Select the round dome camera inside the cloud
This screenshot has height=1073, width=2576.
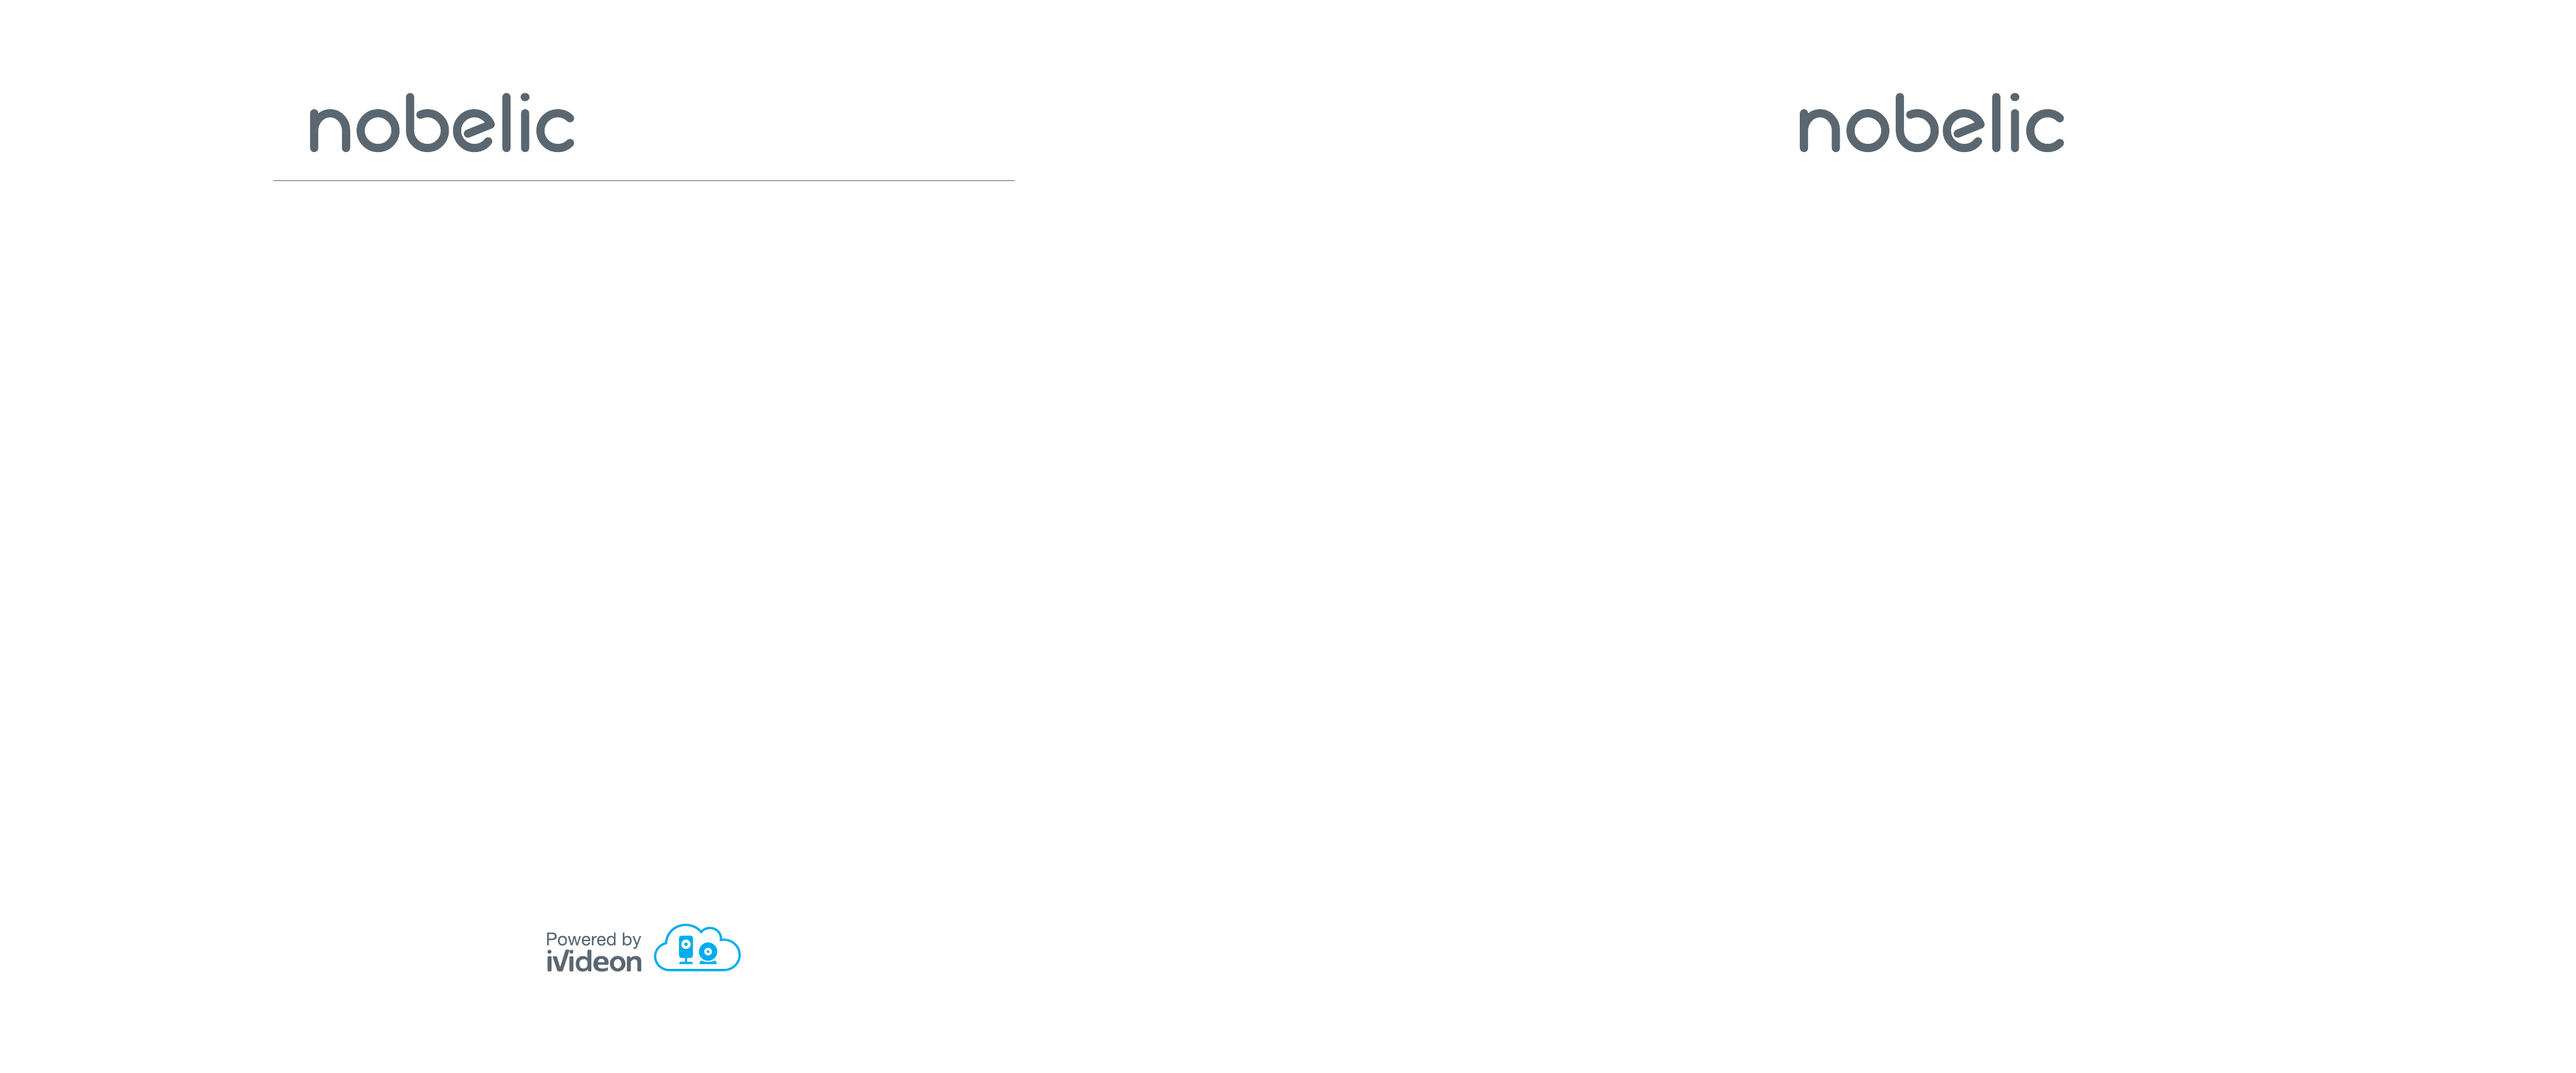pyautogui.click(x=708, y=954)
